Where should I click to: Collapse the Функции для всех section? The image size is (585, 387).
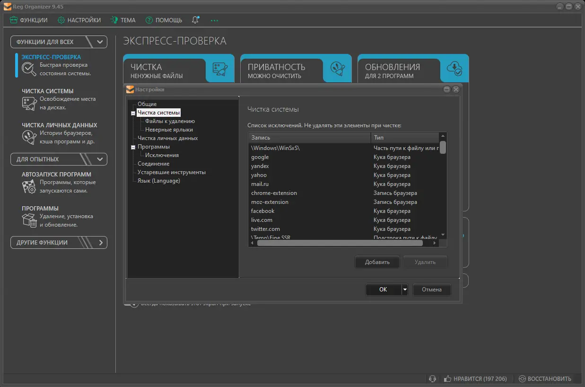tap(99, 42)
